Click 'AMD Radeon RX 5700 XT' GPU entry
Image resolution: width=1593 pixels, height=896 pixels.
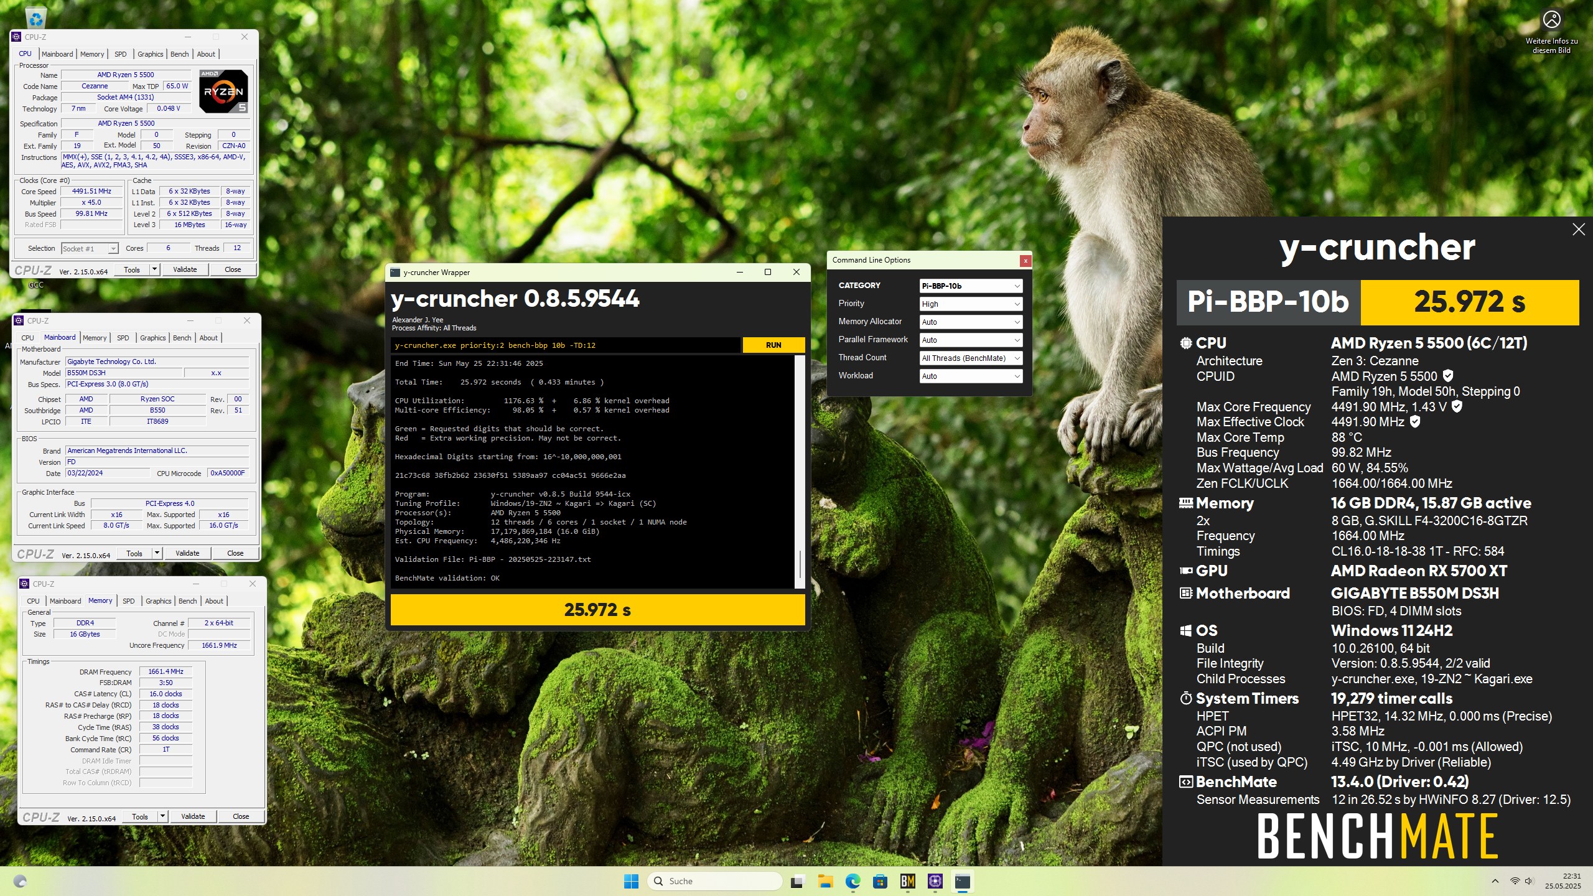coord(1419,571)
